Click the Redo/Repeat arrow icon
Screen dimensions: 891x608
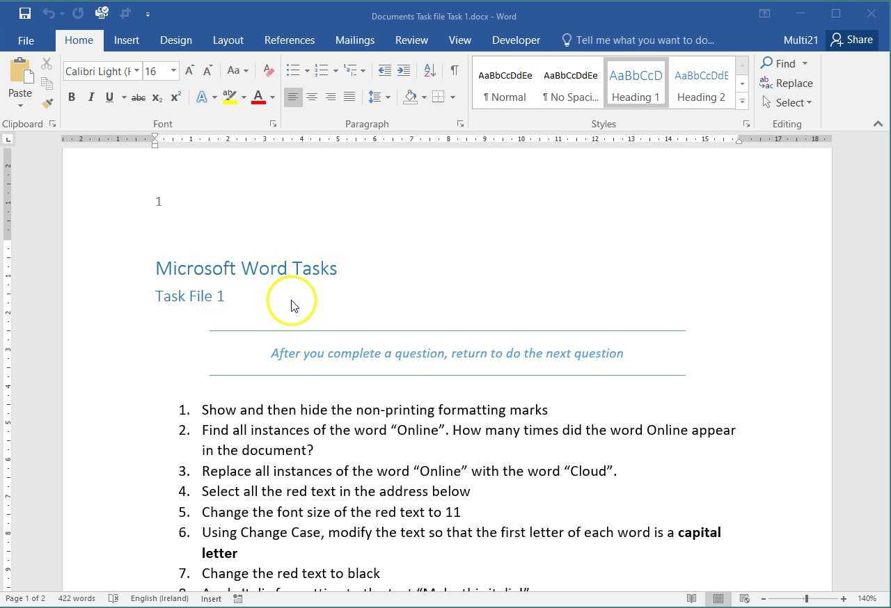78,13
